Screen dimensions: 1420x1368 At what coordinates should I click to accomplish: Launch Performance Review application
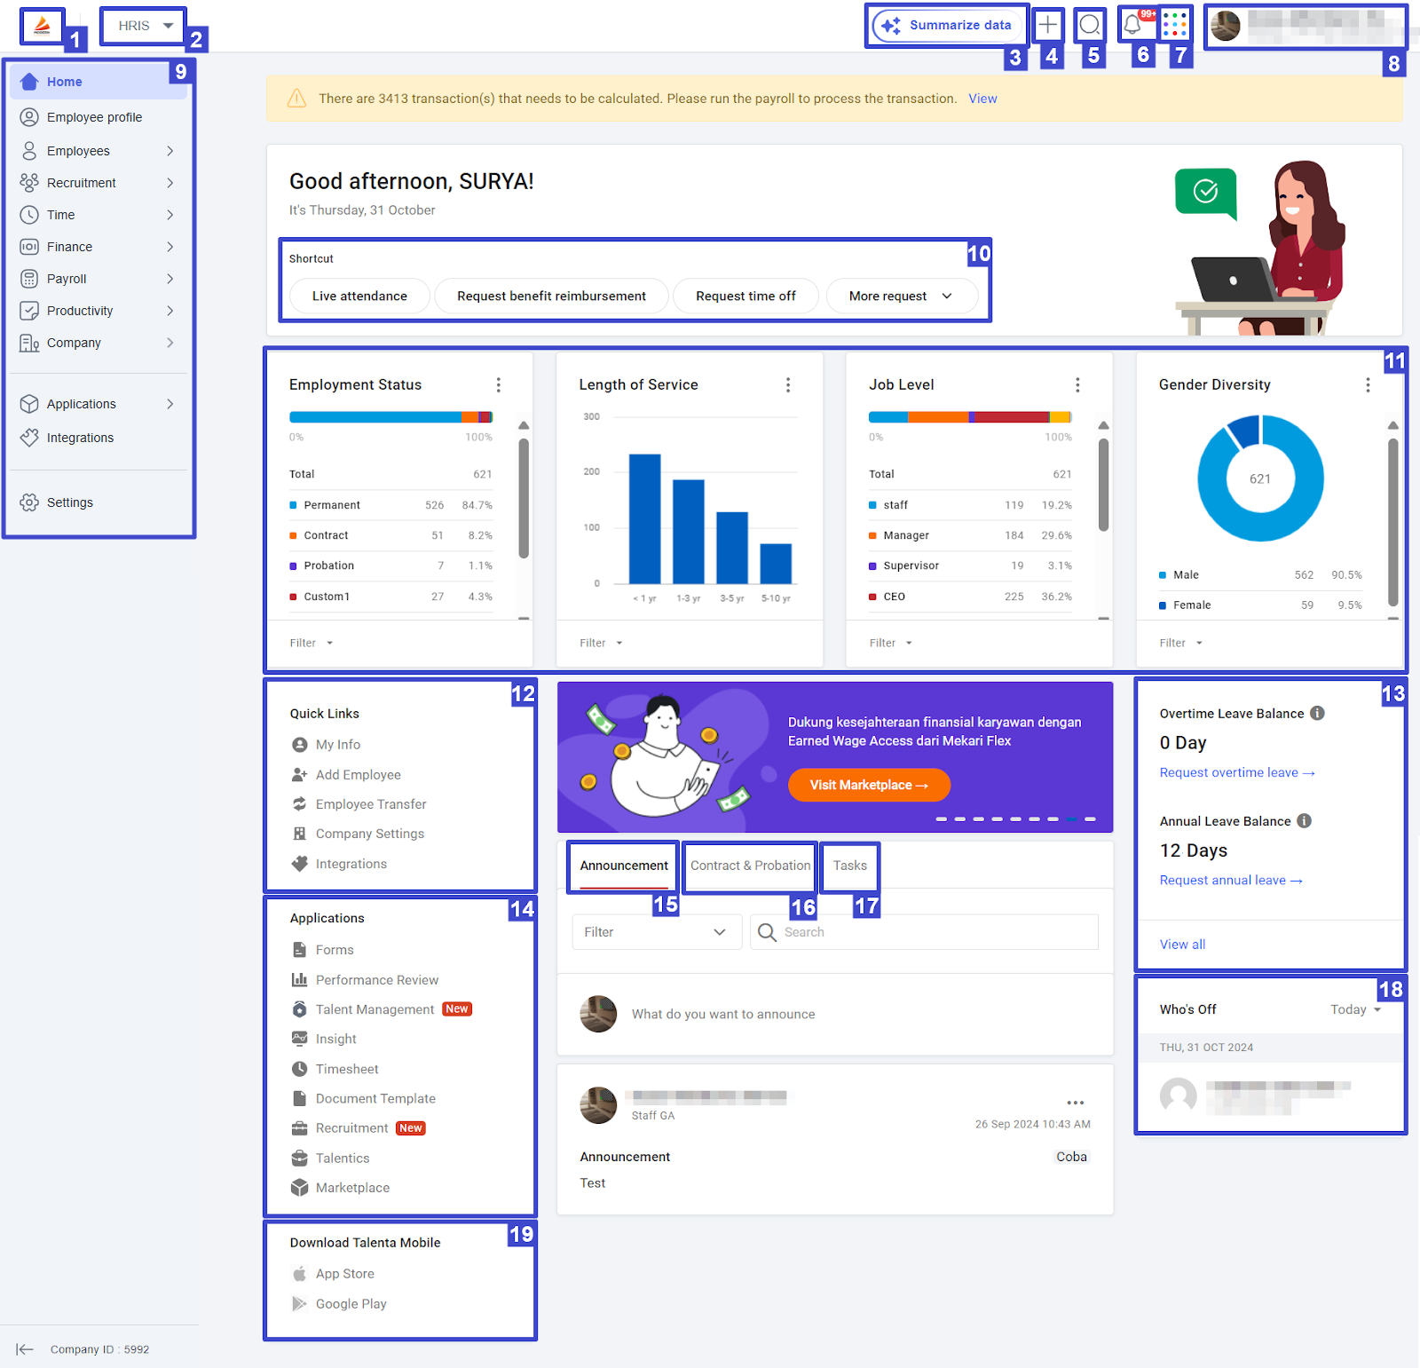click(376, 979)
